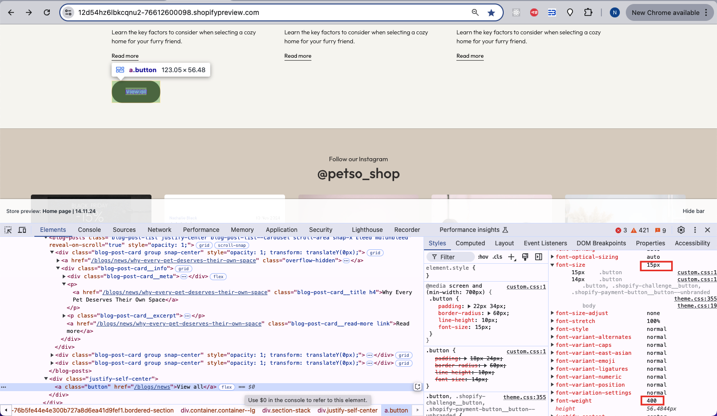Toggle the flex badge on a.button

coord(227,387)
